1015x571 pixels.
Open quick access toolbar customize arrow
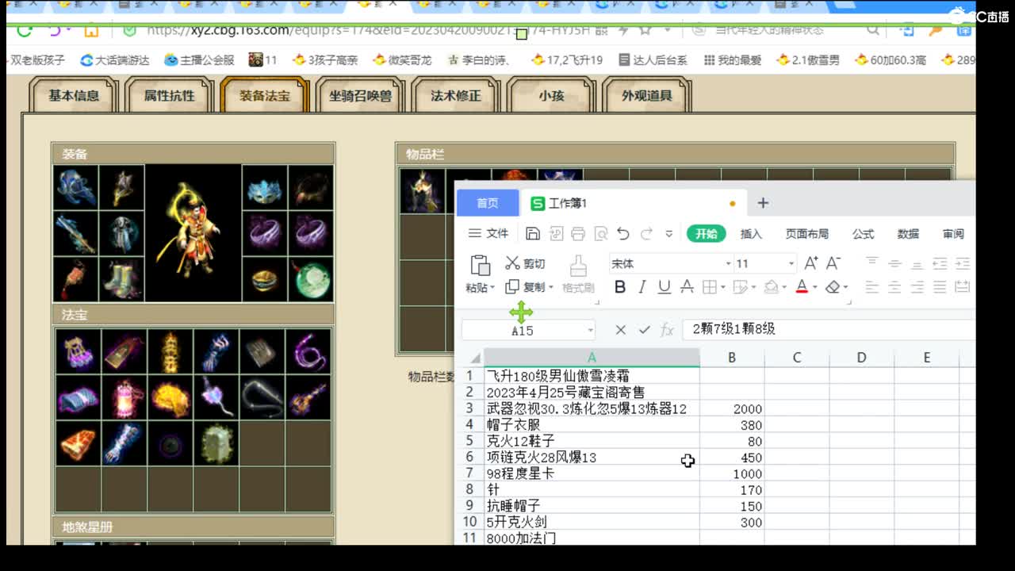[669, 234]
